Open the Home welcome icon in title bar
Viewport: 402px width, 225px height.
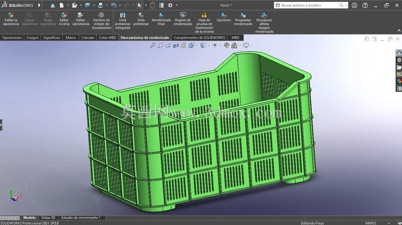pos(53,5)
